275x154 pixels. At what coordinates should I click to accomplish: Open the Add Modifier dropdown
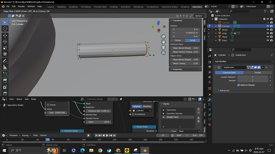[x=243, y=61]
